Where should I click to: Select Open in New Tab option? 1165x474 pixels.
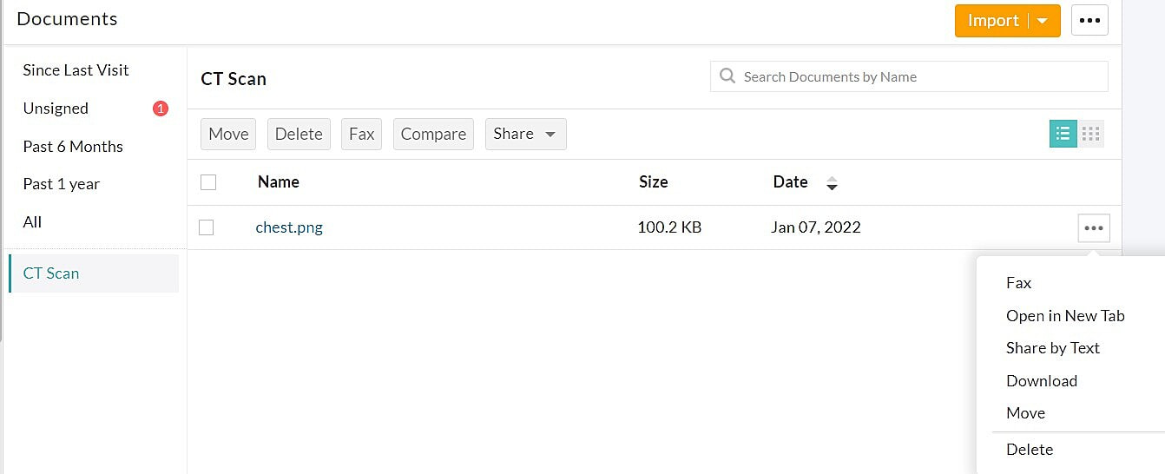click(1065, 316)
